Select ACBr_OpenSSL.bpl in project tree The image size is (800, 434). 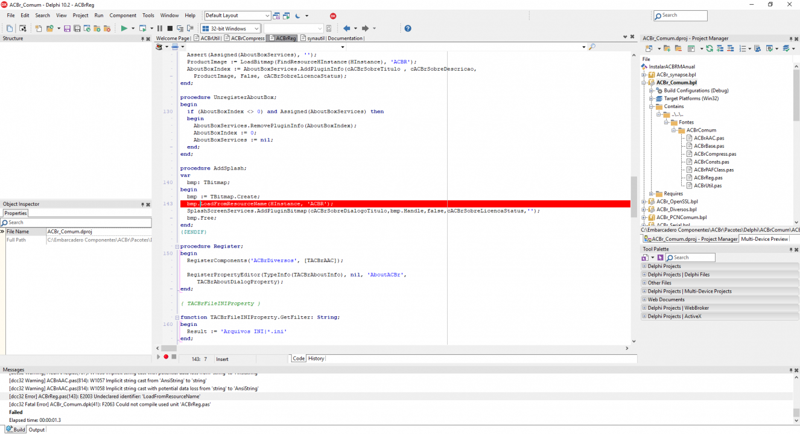(x=677, y=202)
